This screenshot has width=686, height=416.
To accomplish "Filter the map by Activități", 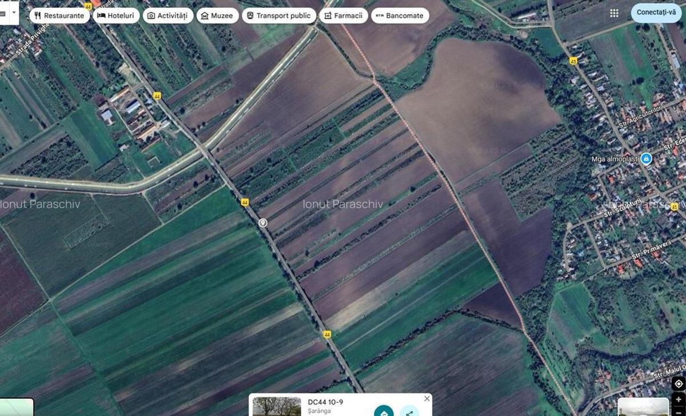I will click(167, 15).
